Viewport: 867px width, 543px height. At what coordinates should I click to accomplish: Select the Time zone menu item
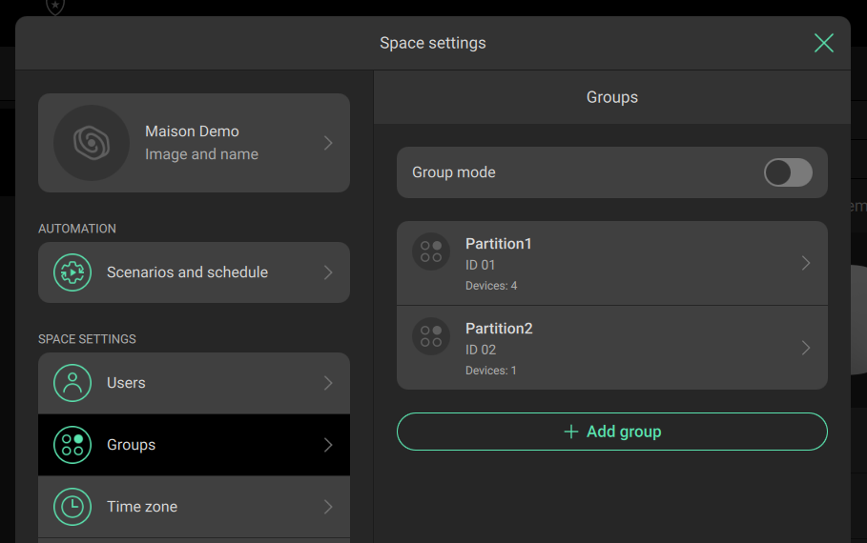click(x=194, y=507)
